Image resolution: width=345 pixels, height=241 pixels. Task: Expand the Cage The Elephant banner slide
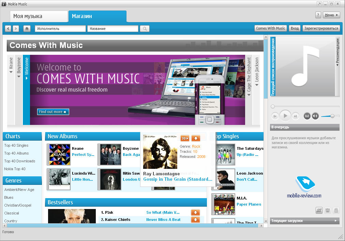point(249,90)
